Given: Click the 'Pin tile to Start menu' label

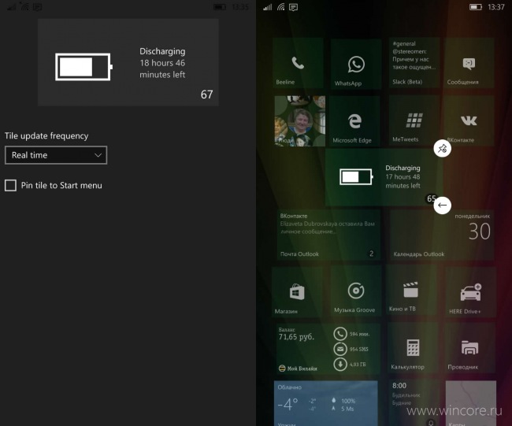Looking at the screenshot, I should click(x=61, y=185).
